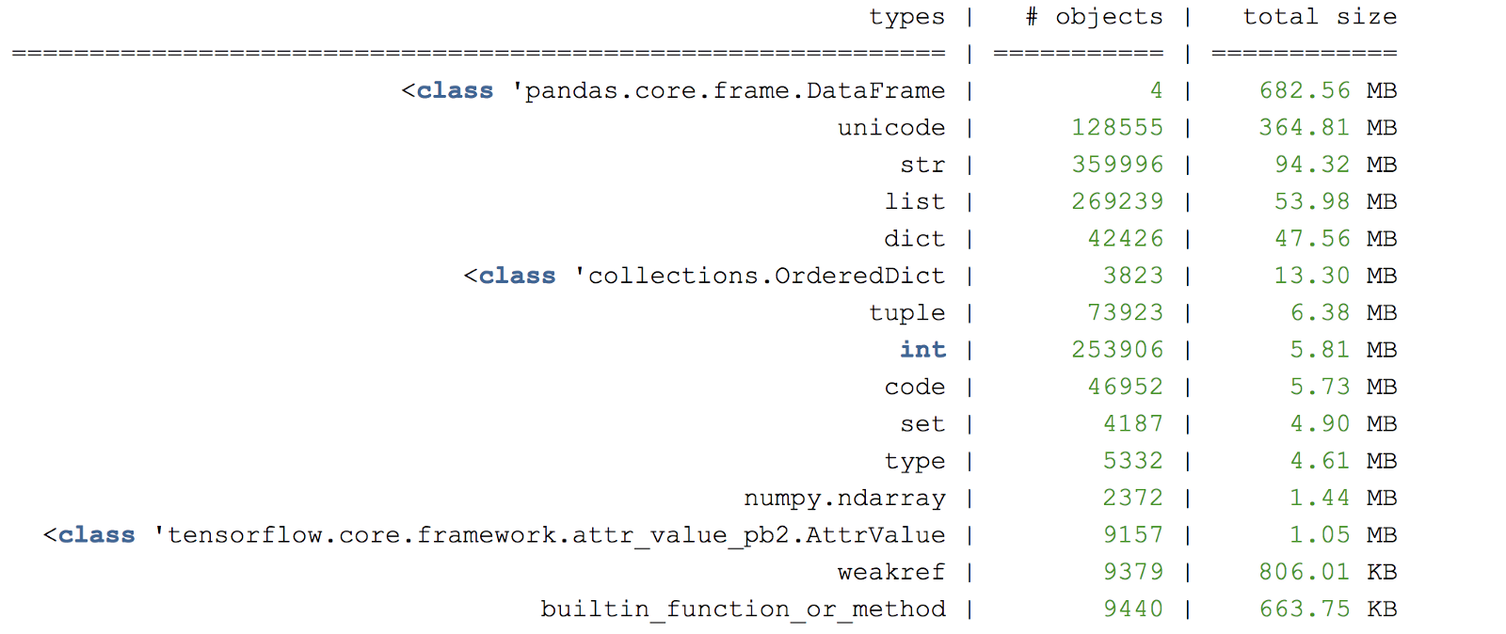Screen dimensions: 1506x634
Task: Click the 'dict' type label
Action: (914, 239)
